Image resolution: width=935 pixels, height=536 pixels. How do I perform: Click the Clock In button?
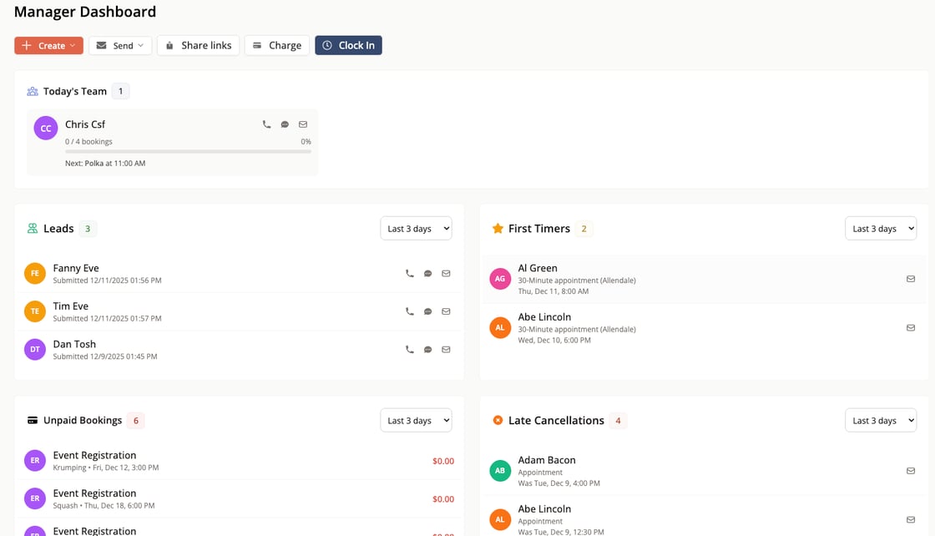coord(348,45)
